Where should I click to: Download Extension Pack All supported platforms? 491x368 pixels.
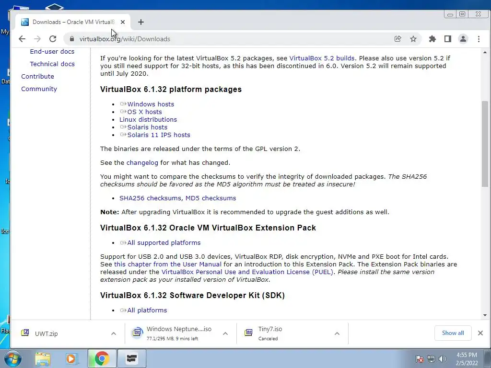pos(164,243)
